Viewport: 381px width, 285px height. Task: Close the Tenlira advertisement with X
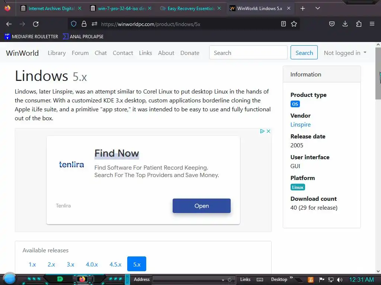[268, 131]
